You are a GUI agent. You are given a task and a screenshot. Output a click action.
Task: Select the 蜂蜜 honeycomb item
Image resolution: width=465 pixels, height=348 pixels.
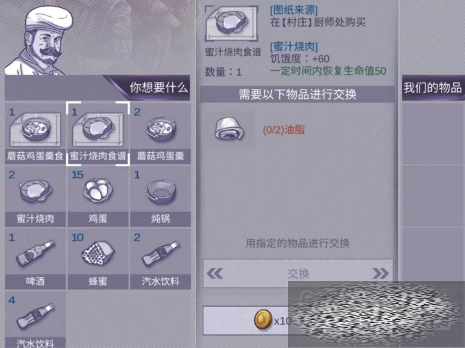click(98, 259)
